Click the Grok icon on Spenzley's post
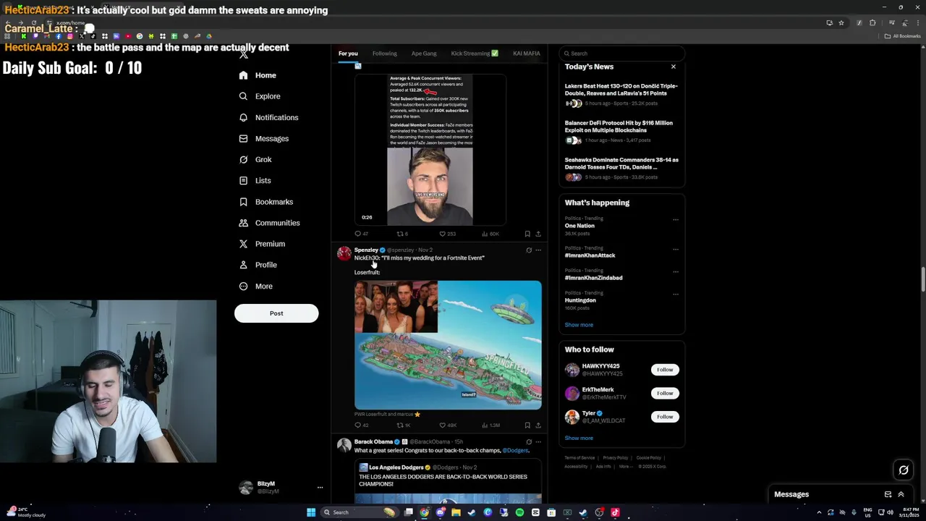Viewport: 926px width, 521px height. click(x=529, y=250)
